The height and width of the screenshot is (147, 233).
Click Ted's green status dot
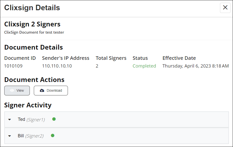click(54, 119)
